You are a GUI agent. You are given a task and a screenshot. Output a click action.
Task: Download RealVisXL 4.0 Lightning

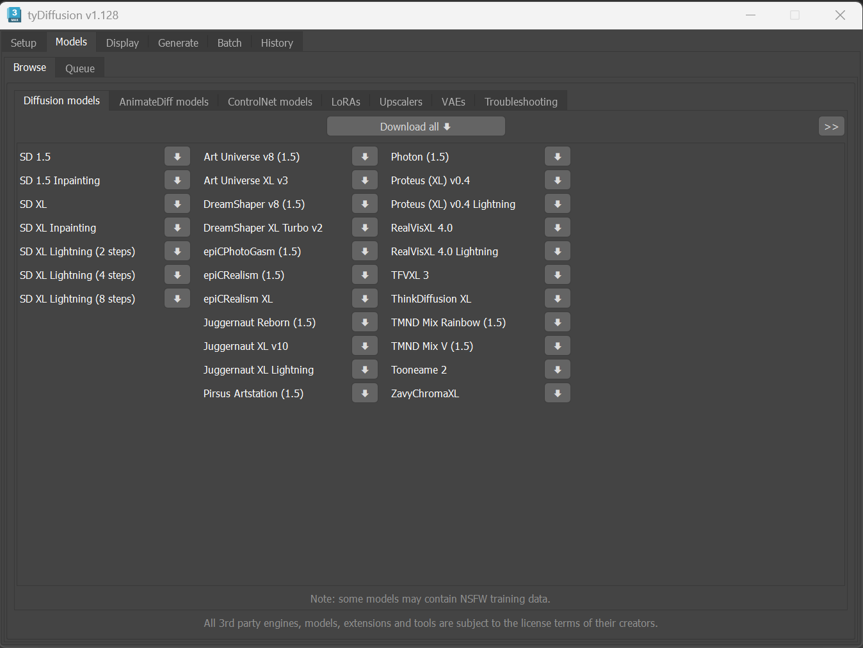(x=558, y=251)
